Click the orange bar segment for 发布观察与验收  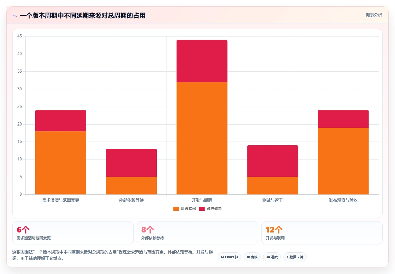coord(343,161)
